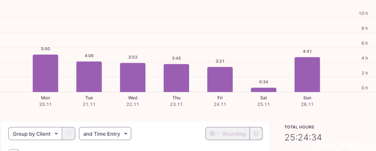
Task: Select Friday 24.11 bar showing 3:21
Action: coord(220,79)
